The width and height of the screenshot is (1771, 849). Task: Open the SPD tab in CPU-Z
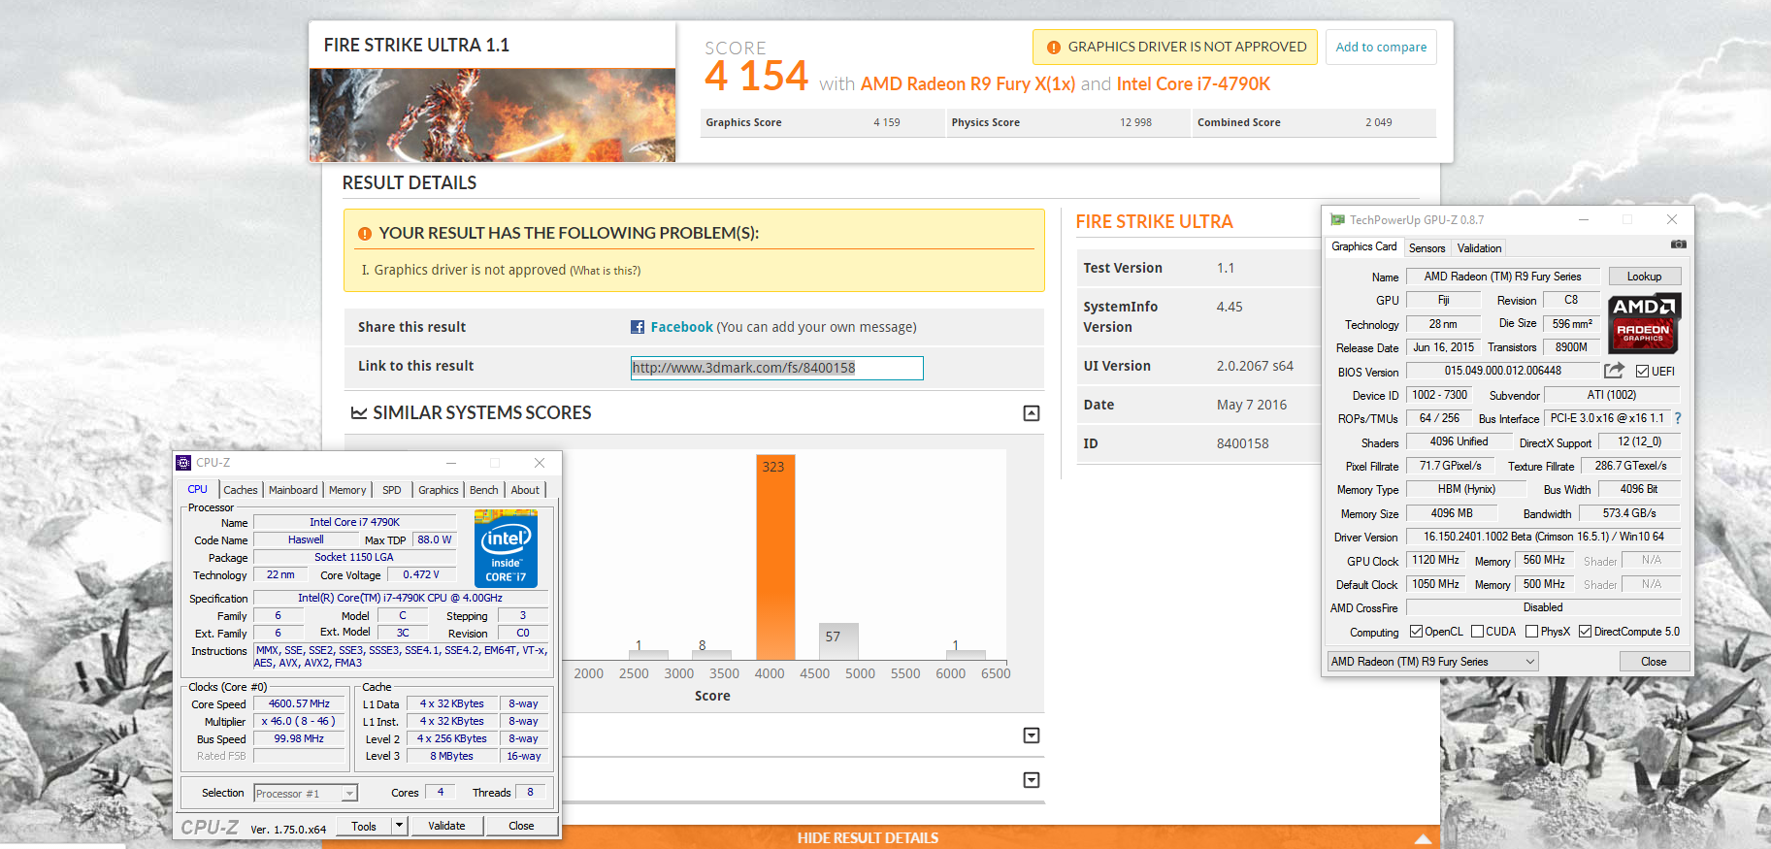tap(392, 490)
